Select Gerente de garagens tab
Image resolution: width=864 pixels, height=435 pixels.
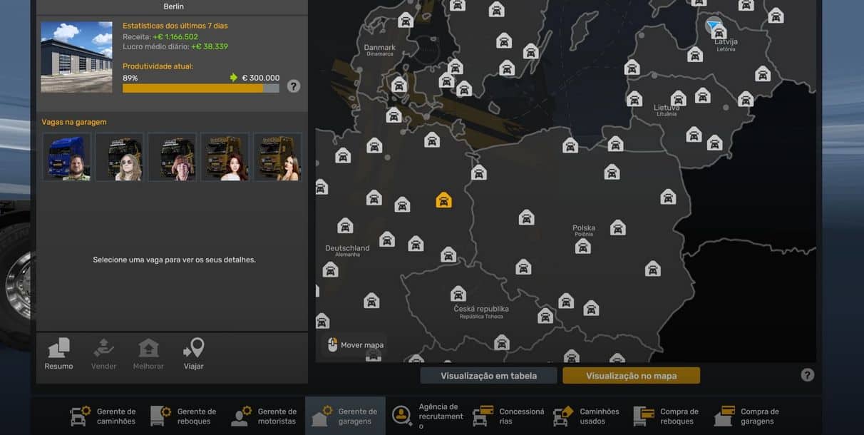[x=345, y=416]
